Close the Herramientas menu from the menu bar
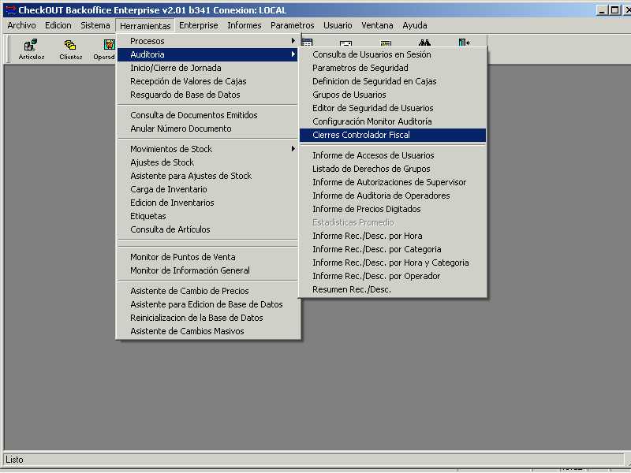The width and height of the screenshot is (631, 473). click(x=145, y=26)
